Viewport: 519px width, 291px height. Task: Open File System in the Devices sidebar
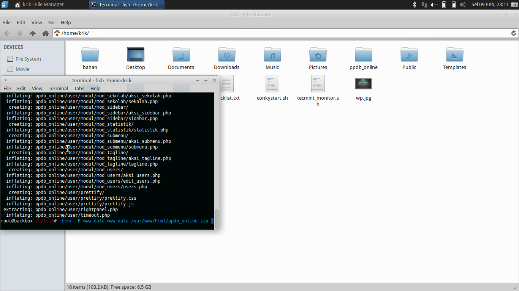[28, 59]
